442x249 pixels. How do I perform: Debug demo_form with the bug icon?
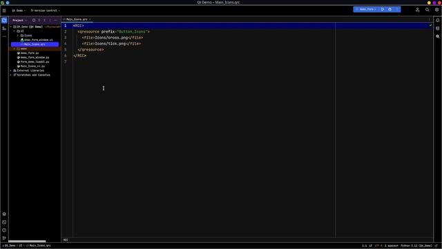click(x=390, y=9)
